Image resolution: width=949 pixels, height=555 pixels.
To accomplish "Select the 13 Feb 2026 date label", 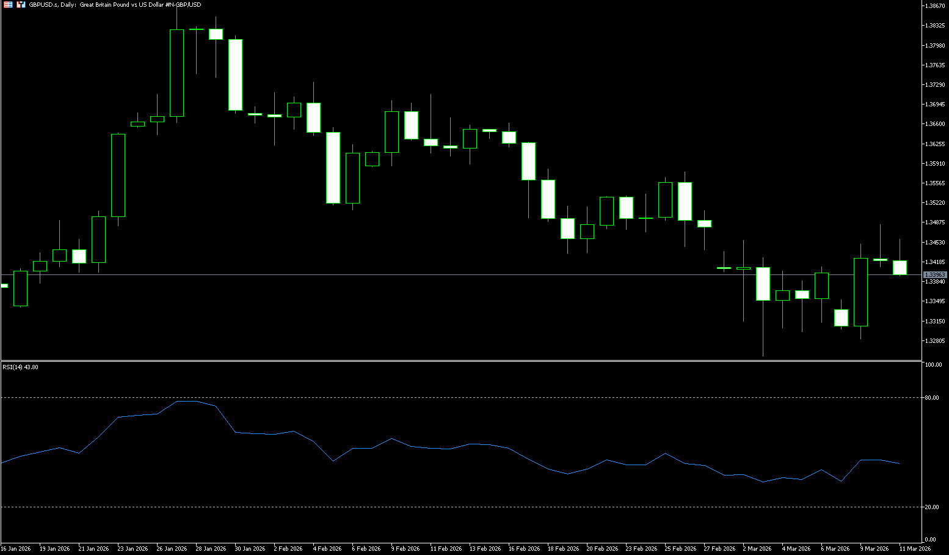I will point(485,549).
